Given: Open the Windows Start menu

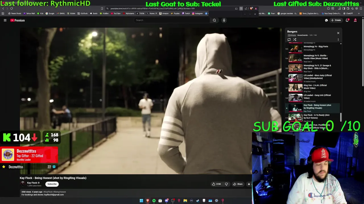Looking at the screenshot, I should tap(141, 201).
